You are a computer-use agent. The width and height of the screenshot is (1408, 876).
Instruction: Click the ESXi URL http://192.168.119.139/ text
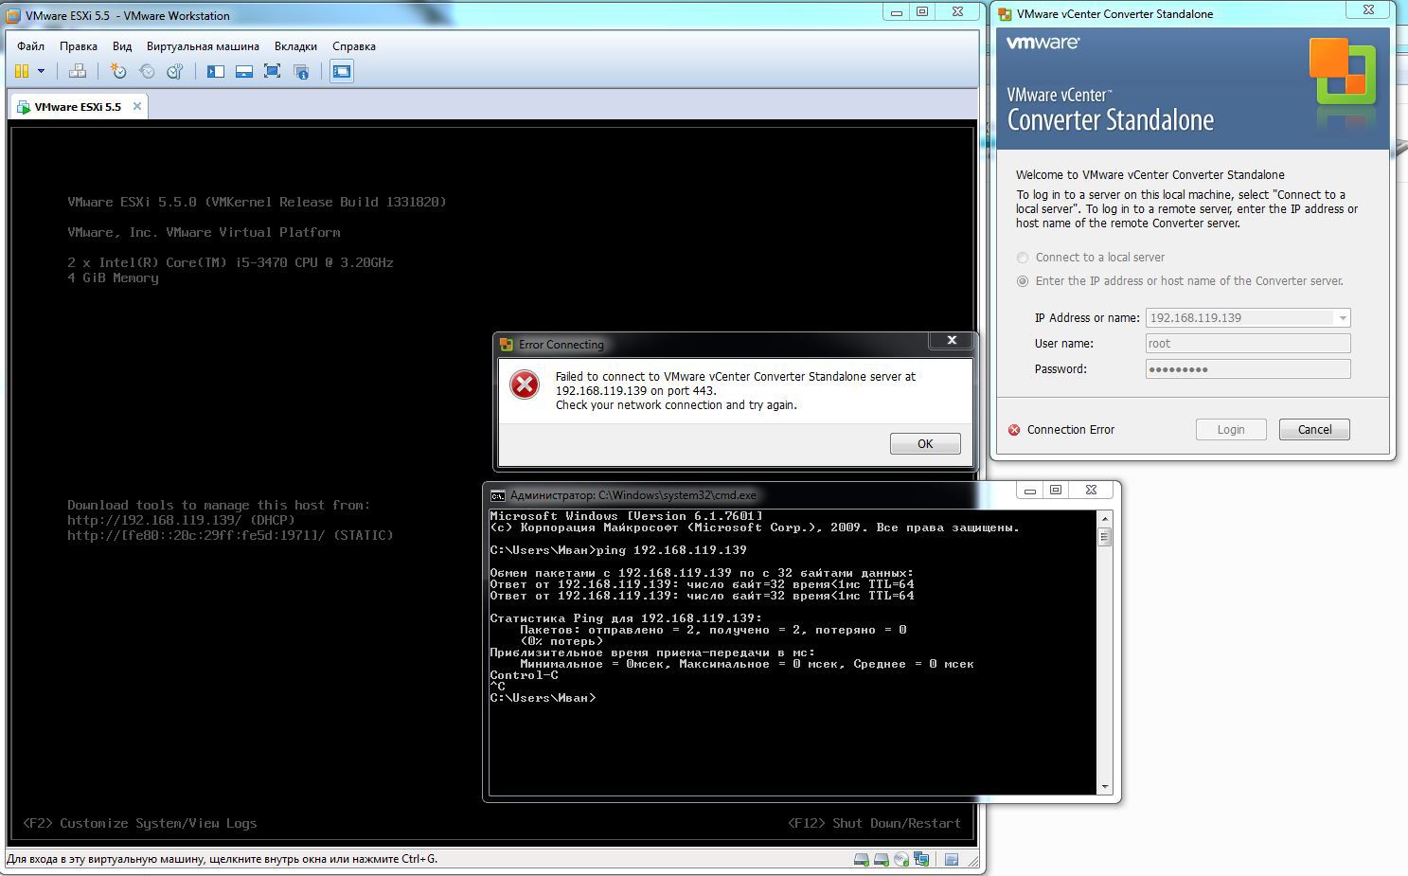tap(155, 520)
